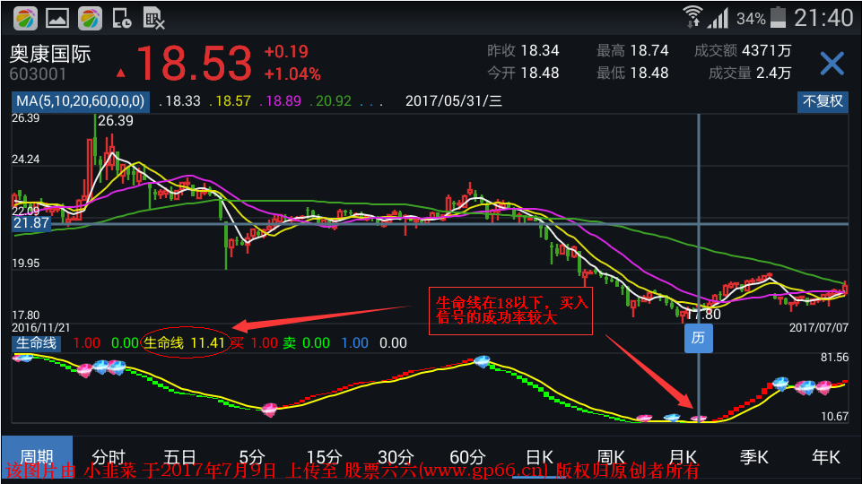Tap the Wi-Fi icon in status bar

(x=692, y=17)
